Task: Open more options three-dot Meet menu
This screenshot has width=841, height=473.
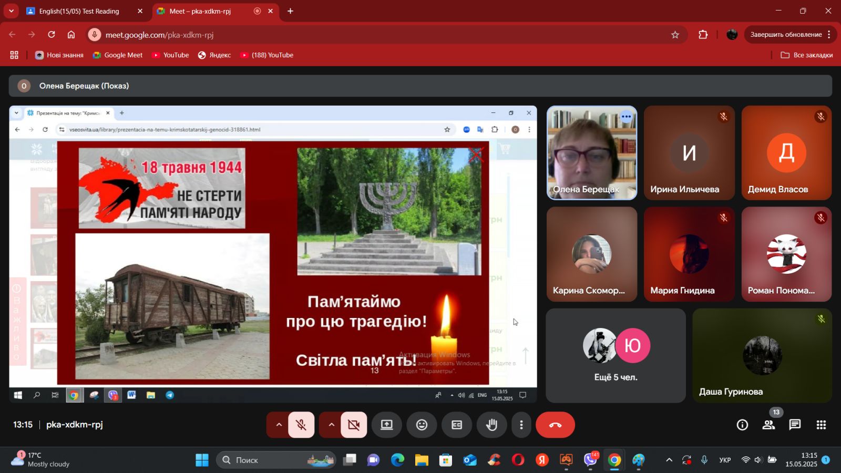Action: pyautogui.click(x=521, y=425)
